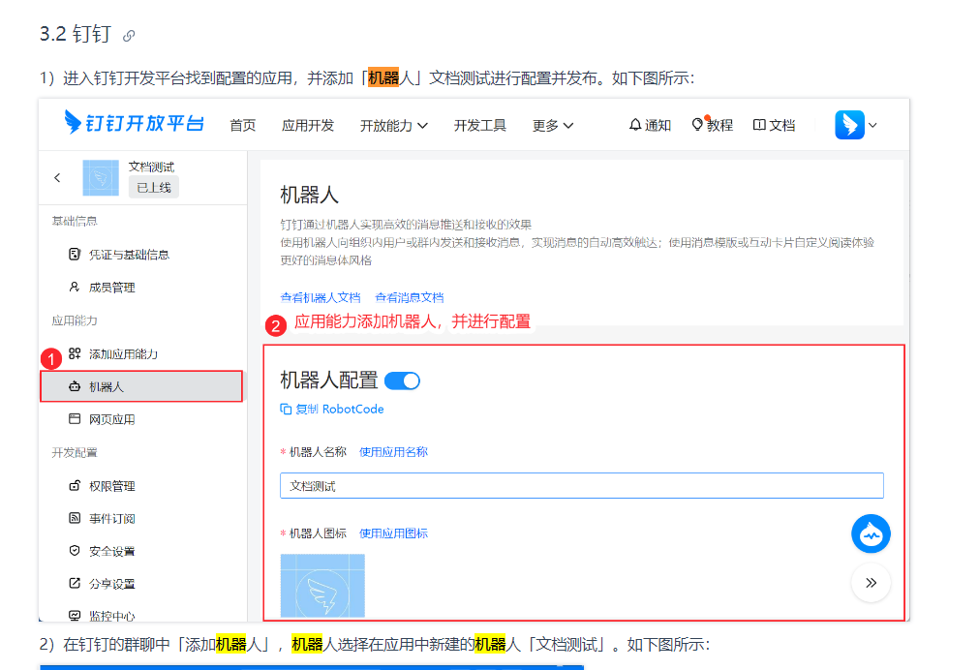Viewport: 979px width, 670px height.
Task: Click the 钉钉开放平台 logo
Action: coord(134,123)
